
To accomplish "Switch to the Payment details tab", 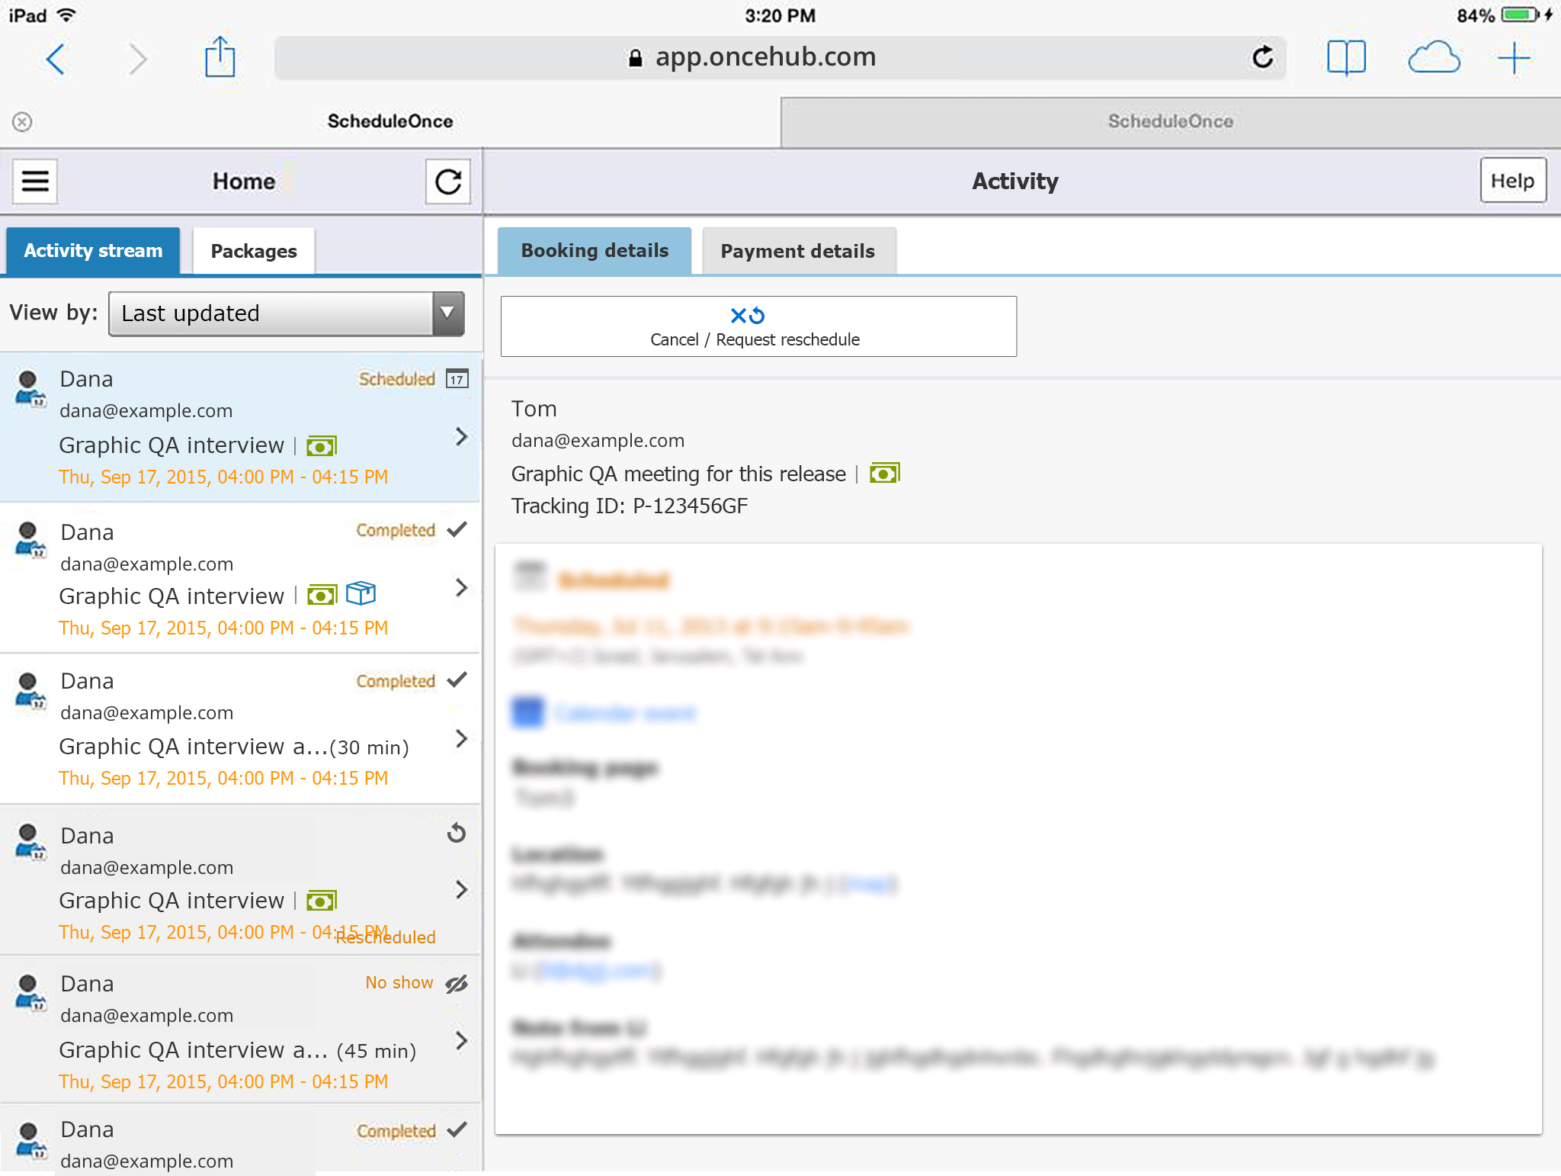I will (x=797, y=251).
